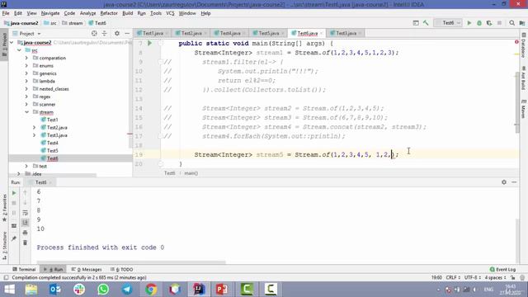528x297 pixels.
Task: Open the Messages tool window
Action: [87, 270]
